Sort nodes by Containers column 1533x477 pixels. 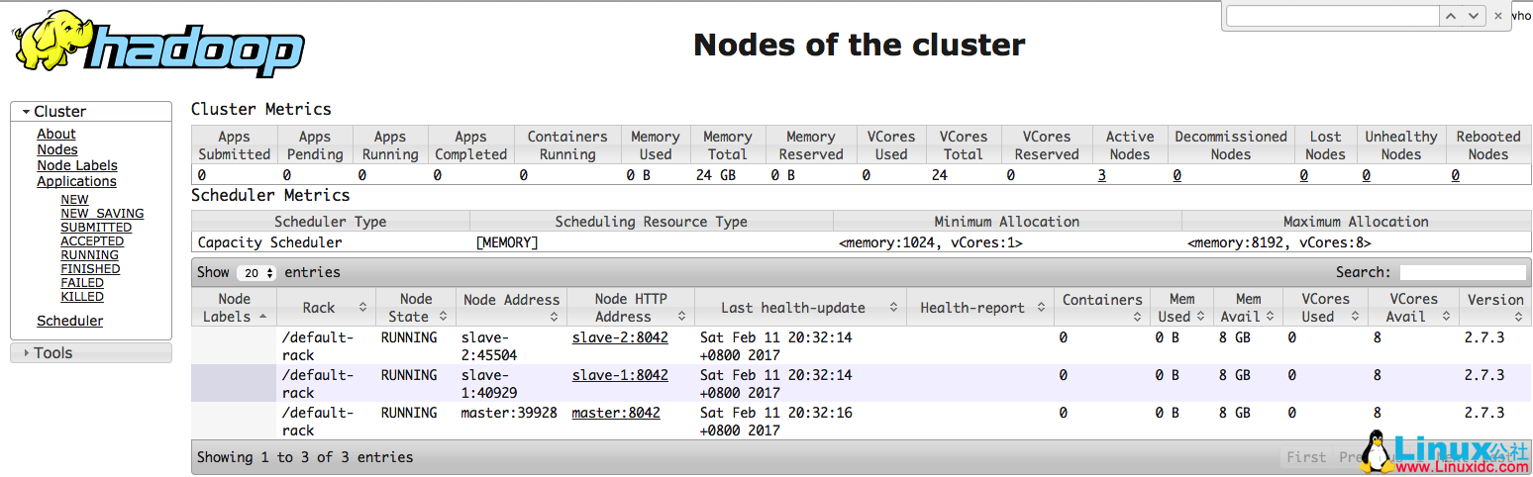[x=1102, y=308]
